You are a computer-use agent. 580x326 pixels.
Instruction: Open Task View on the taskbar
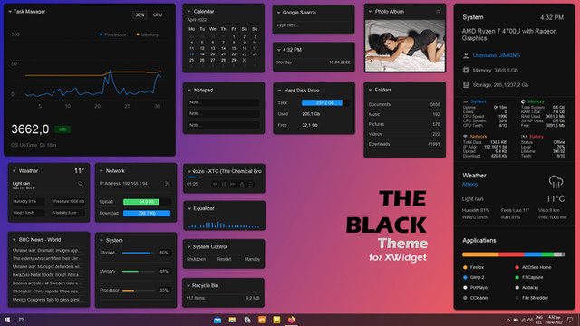point(22,320)
